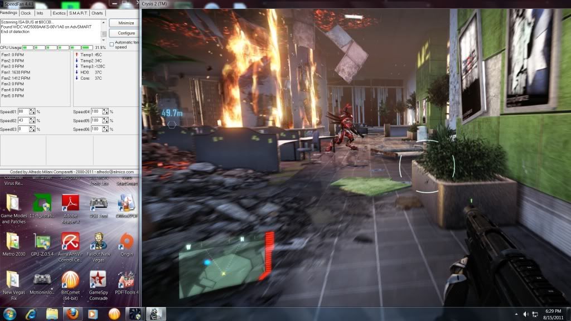Click the SpeedFan Minimize button
Screen dimensions: 571x321
click(x=124, y=23)
